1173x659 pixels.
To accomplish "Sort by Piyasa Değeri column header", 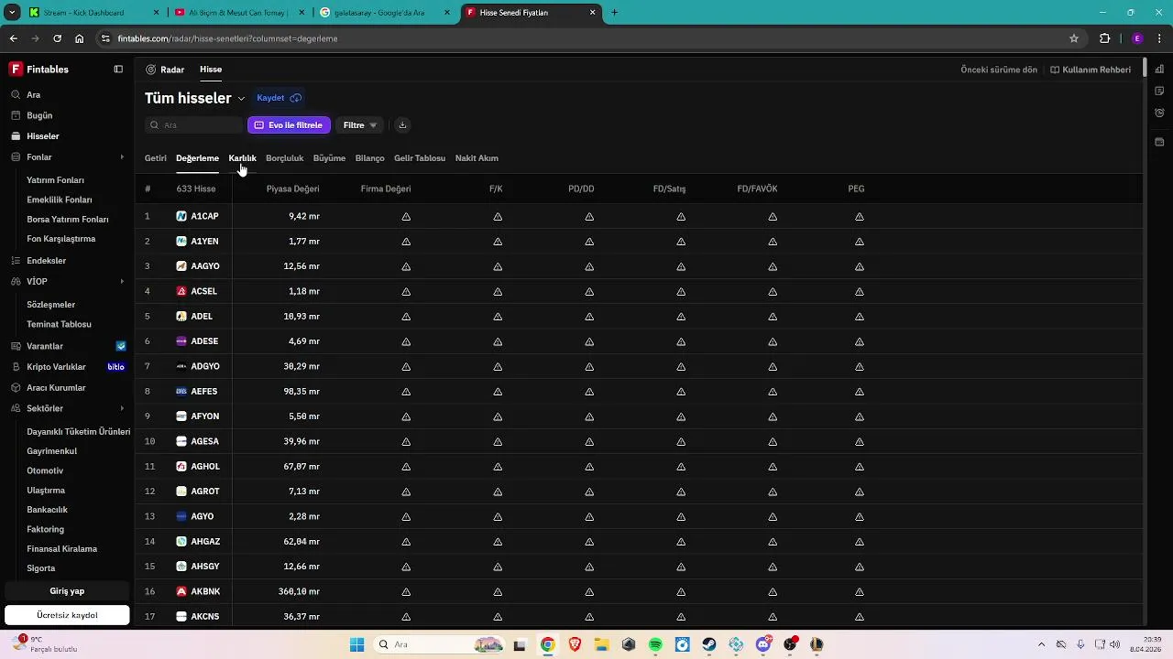I will 292,189.
